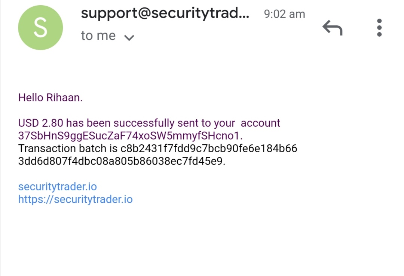The width and height of the screenshot is (404, 276).
Task: Click the words 'has been' after amount
Action: (88, 123)
